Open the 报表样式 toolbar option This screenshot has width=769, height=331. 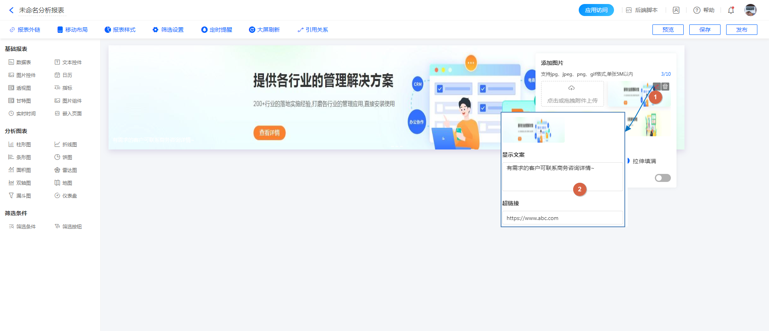120,30
